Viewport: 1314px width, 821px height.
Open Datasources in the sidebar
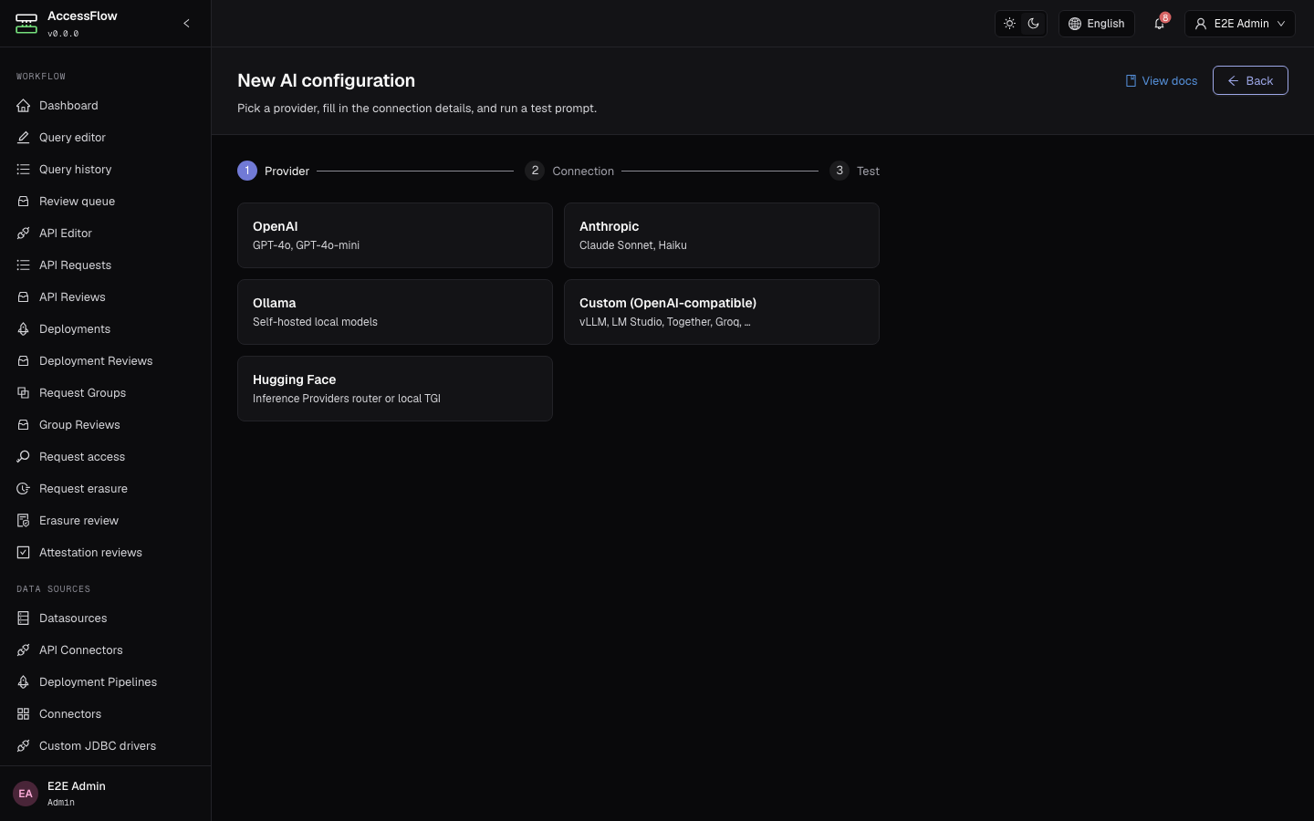point(105,618)
